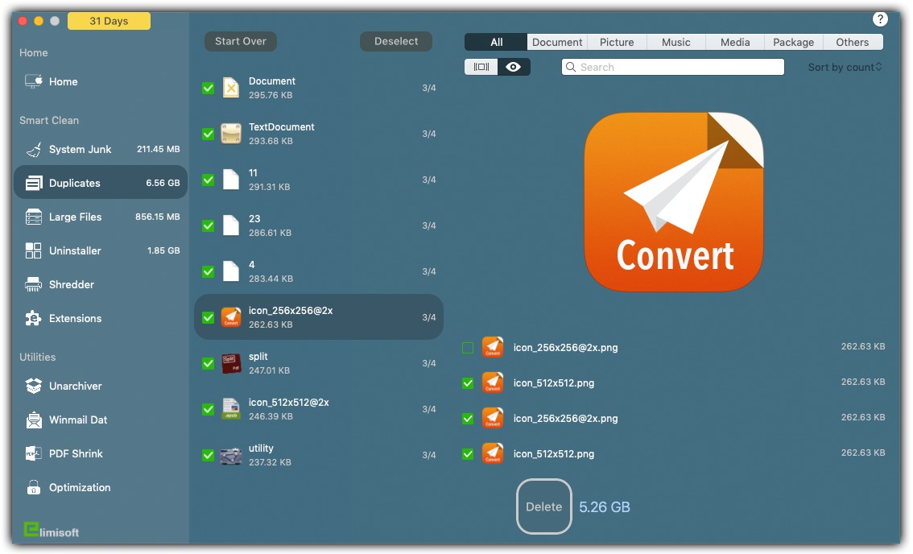913x554 pixels.
Task: Toggle the eye preview view mode
Action: point(514,67)
